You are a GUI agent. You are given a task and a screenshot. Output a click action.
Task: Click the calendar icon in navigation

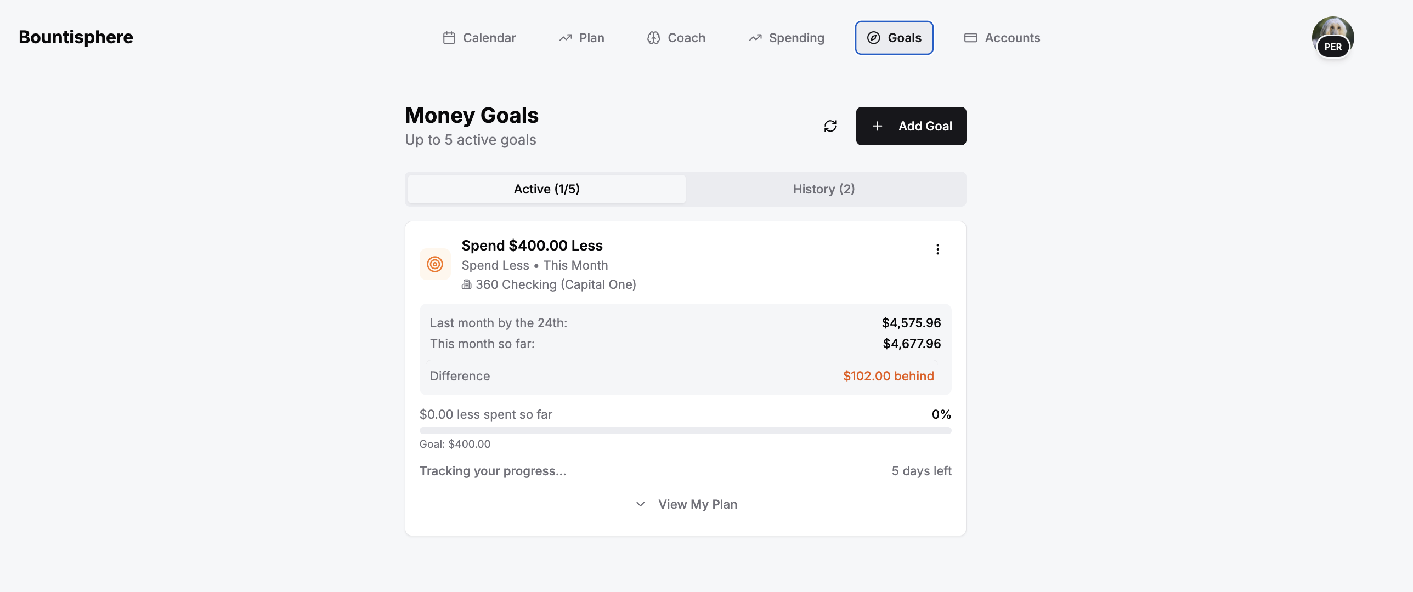(449, 38)
